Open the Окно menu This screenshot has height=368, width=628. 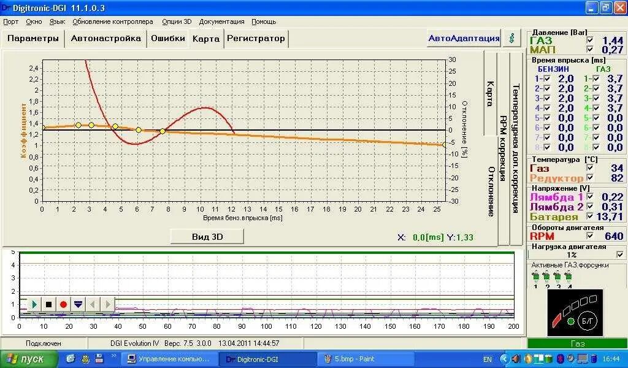[34, 21]
